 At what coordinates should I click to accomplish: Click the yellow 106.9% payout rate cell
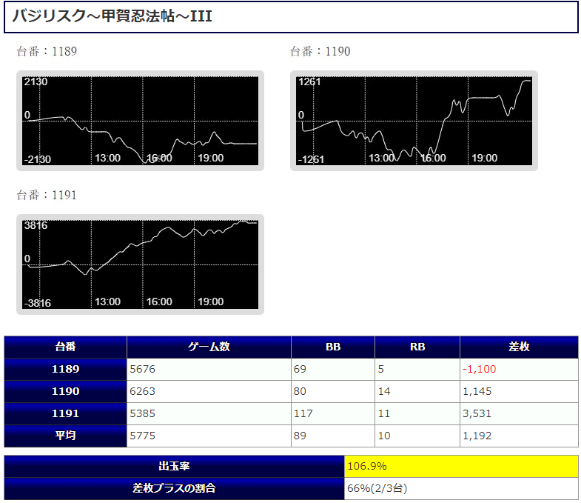(x=460, y=466)
